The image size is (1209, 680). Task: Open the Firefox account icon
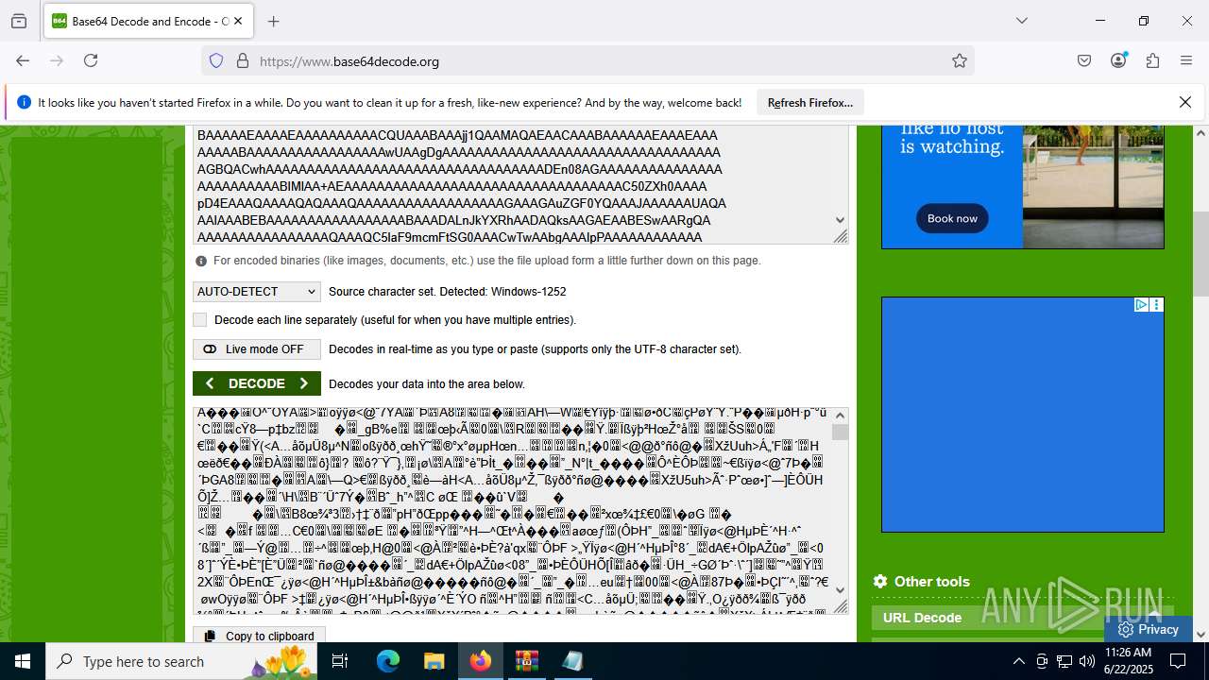[x=1118, y=60]
